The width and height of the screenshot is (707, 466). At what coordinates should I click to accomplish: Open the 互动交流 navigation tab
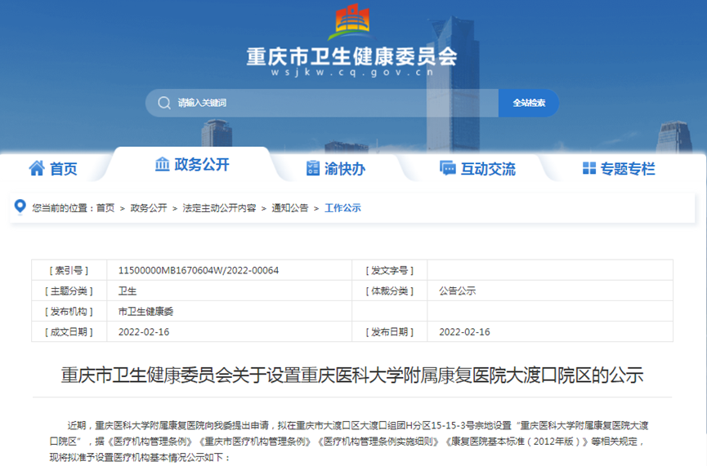(477, 168)
